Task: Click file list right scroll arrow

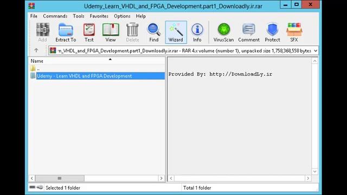Action: coord(162,178)
